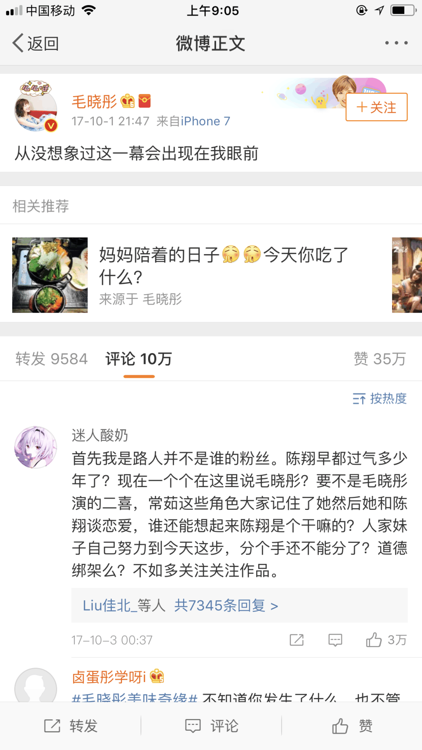
Task: Tap the red envelope icon beside 毛晓彤
Action: point(144,101)
